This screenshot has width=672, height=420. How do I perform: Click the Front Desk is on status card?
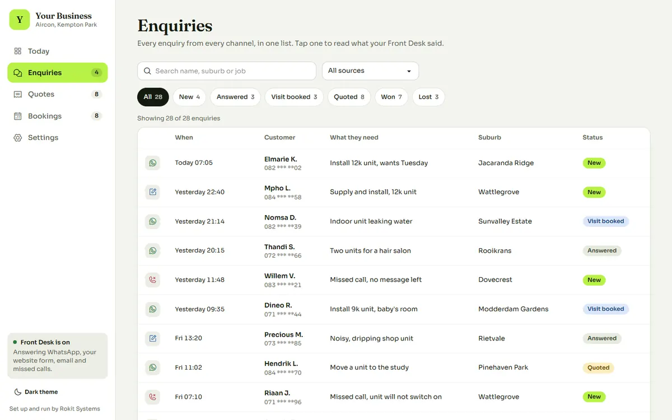pos(57,356)
